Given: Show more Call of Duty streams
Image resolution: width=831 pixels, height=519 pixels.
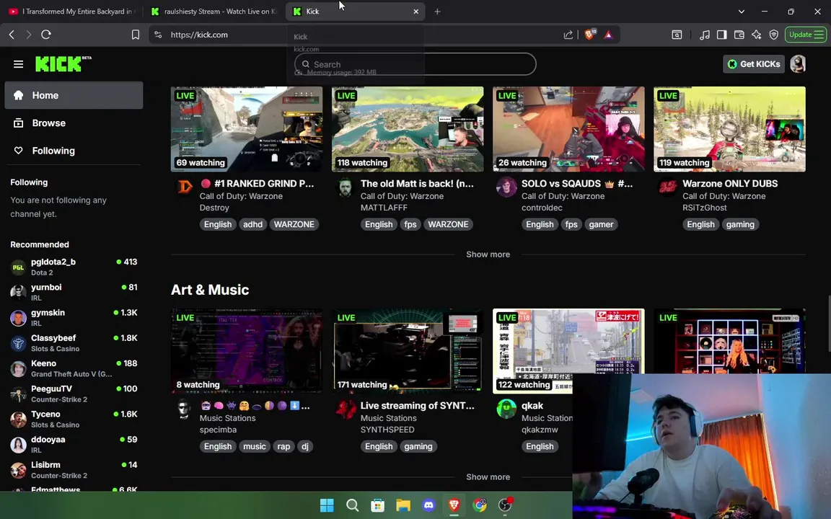Looking at the screenshot, I should [488, 254].
